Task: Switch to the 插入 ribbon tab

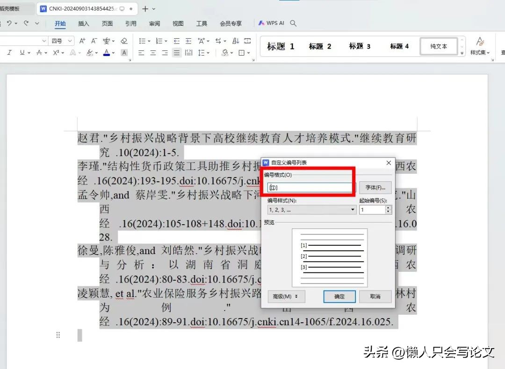Action: pos(84,23)
